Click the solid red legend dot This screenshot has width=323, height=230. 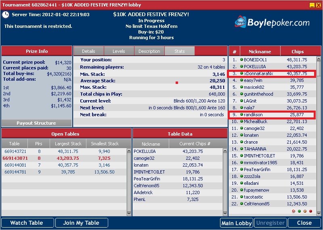pyautogui.click(x=310, y=211)
